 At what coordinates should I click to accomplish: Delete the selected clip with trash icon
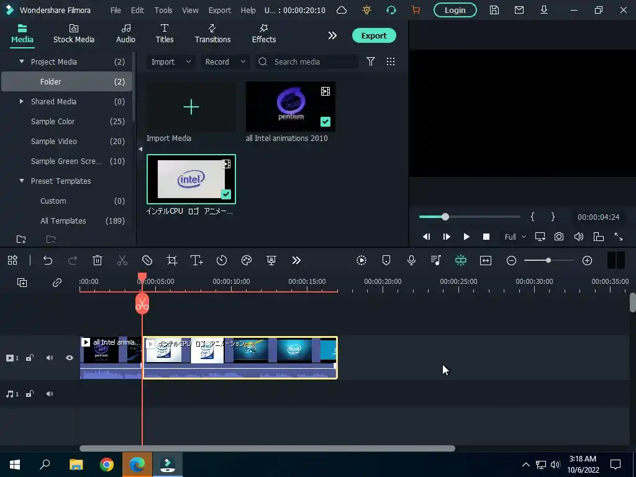[x=98, y=260]
